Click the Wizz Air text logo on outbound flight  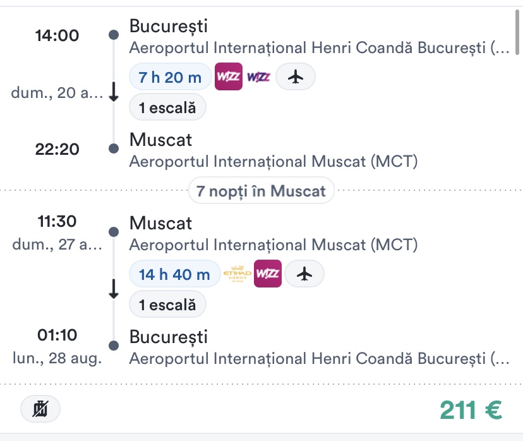[258, 77]
